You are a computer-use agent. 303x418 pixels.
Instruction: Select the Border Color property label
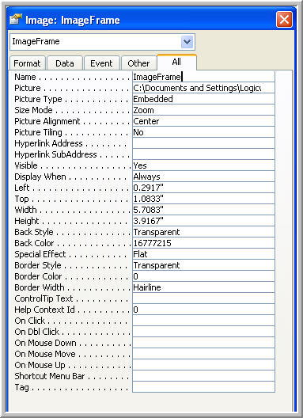(x=38, y=276)
